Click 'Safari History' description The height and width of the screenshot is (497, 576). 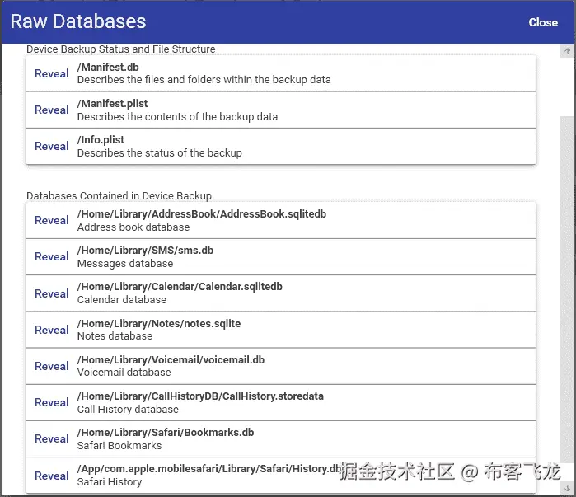click(110, 482)
